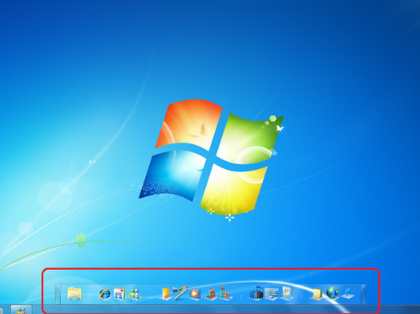Open the orange figure icon after Media Player

(x=211, y=294)
